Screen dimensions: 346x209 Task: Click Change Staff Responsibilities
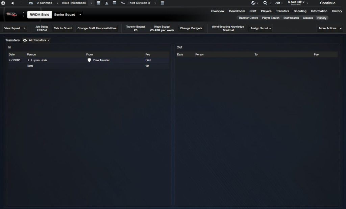pos(97,28)
